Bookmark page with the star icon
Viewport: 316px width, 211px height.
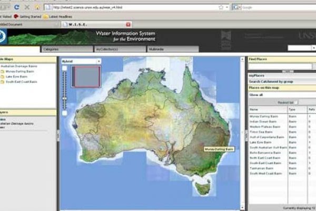[221, 7]
